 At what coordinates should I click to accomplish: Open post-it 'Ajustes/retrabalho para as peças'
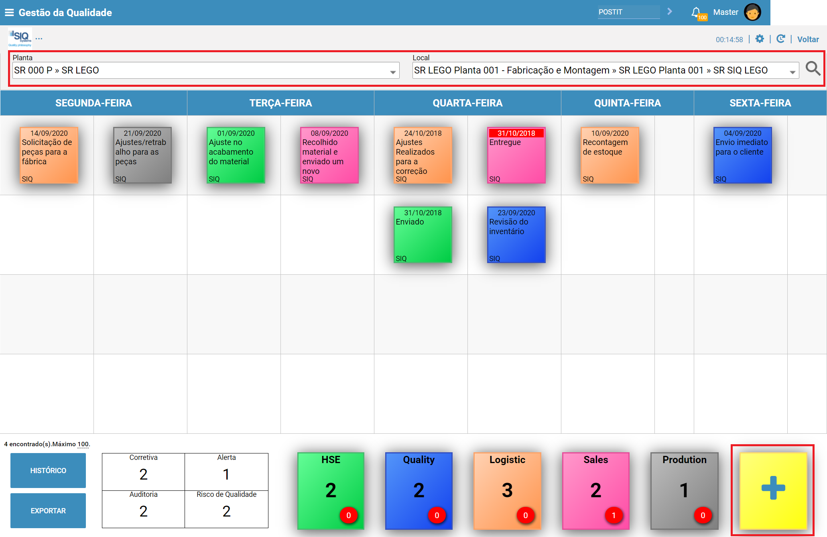(142, 155)
